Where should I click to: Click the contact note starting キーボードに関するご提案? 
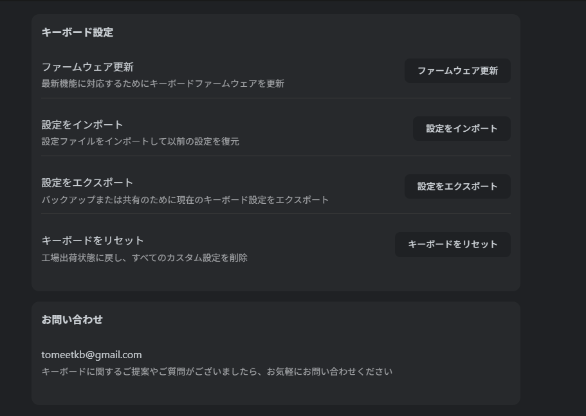pyautogui.click(x=217, y=372)
